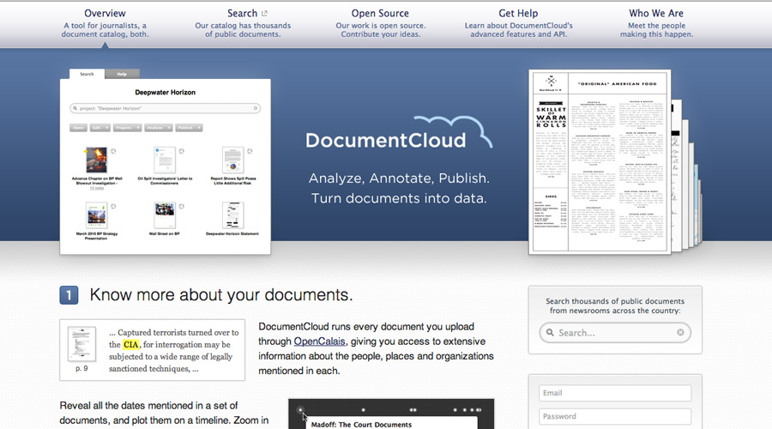Screen dimensions: 772x429
Task: Open the March 2010 BP Strategy Presentation thumbnail
Action: (96, 215)
